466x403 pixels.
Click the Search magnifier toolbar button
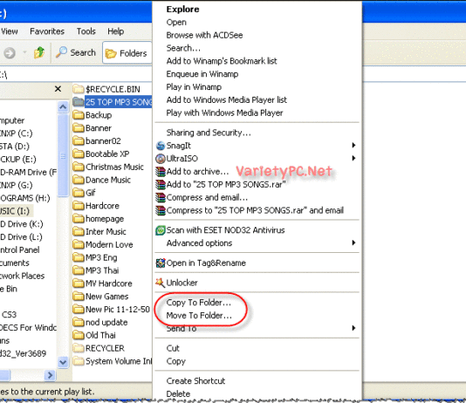coord(76,52)
